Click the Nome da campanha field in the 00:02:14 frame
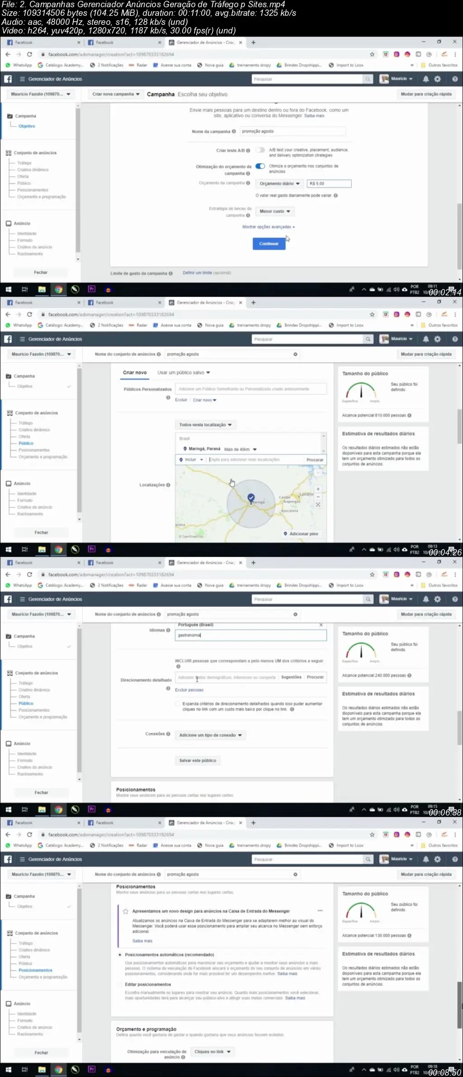 292,131
